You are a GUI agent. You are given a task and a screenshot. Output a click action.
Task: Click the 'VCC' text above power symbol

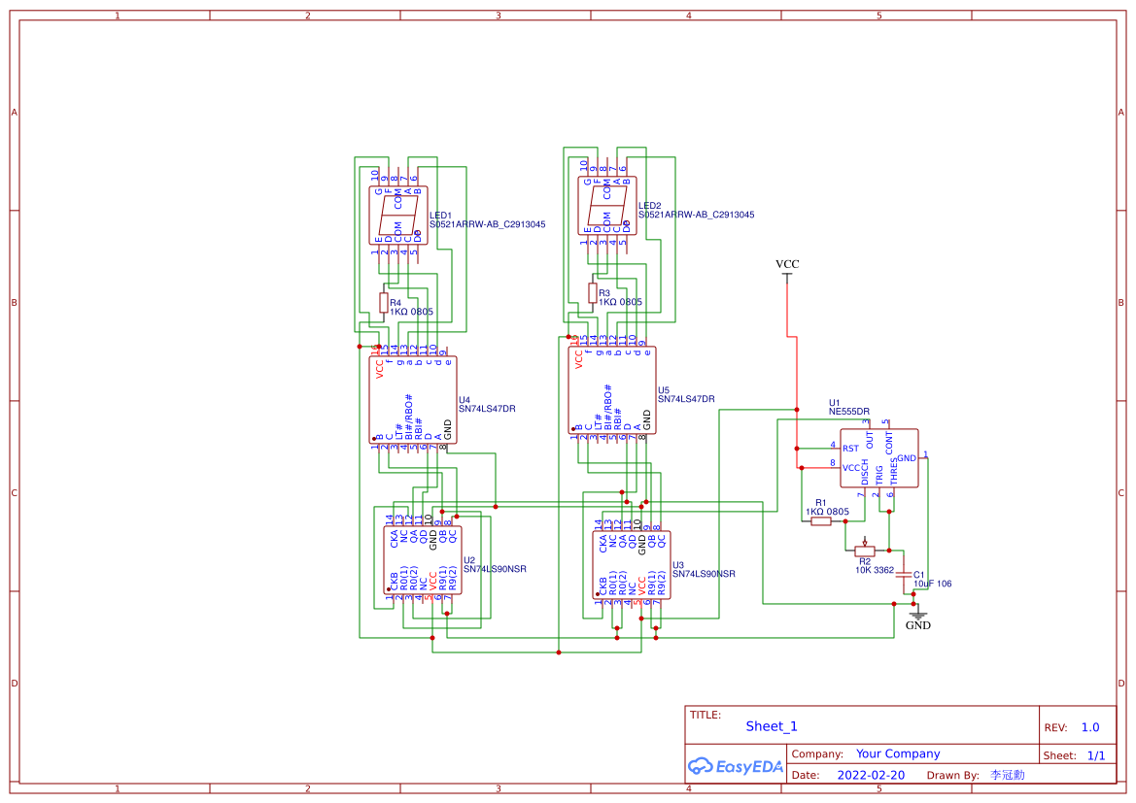tap(787, 264)
